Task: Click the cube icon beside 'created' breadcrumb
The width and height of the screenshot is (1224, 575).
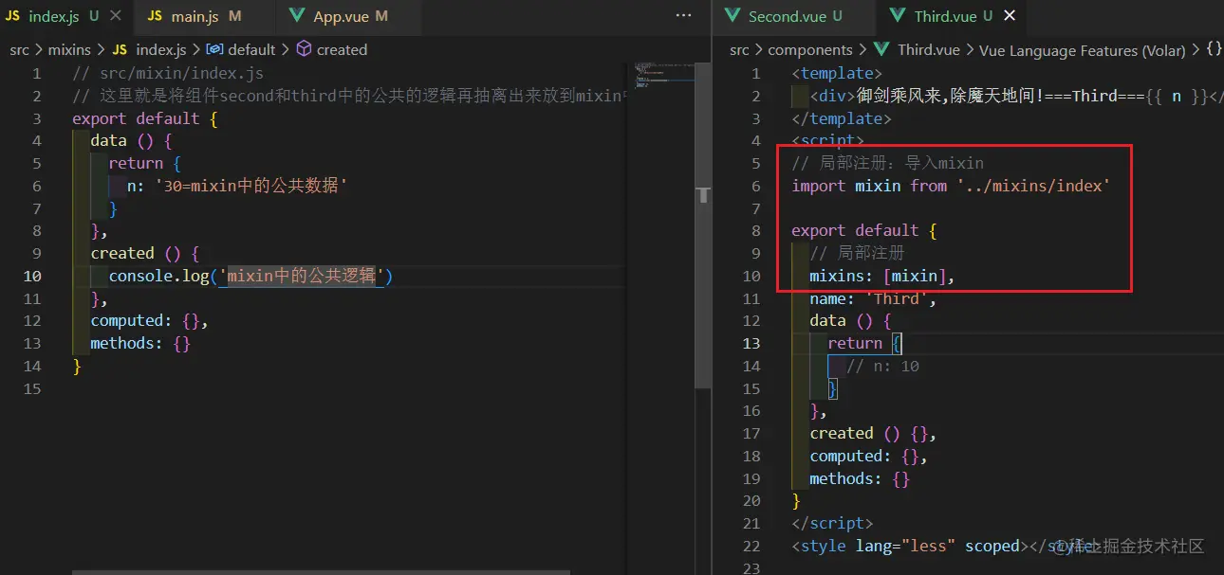Action: click(304, 49)
